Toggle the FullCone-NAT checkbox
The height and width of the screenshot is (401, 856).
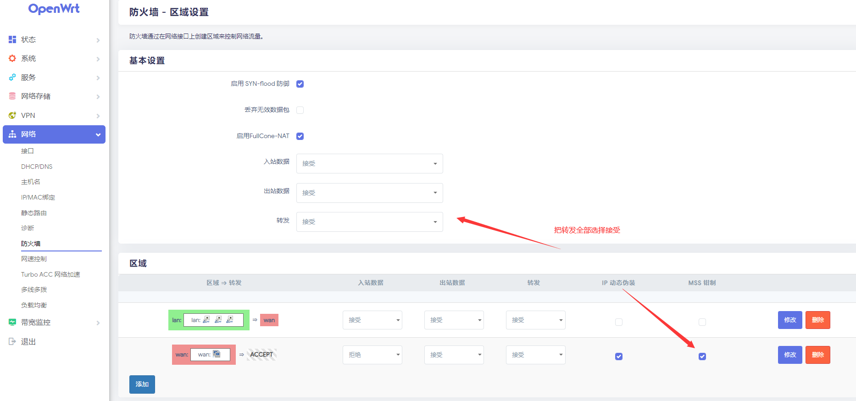point(300,136)
